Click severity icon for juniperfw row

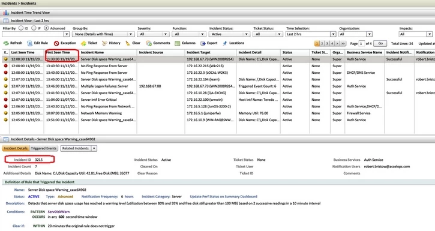pos(5,113)
